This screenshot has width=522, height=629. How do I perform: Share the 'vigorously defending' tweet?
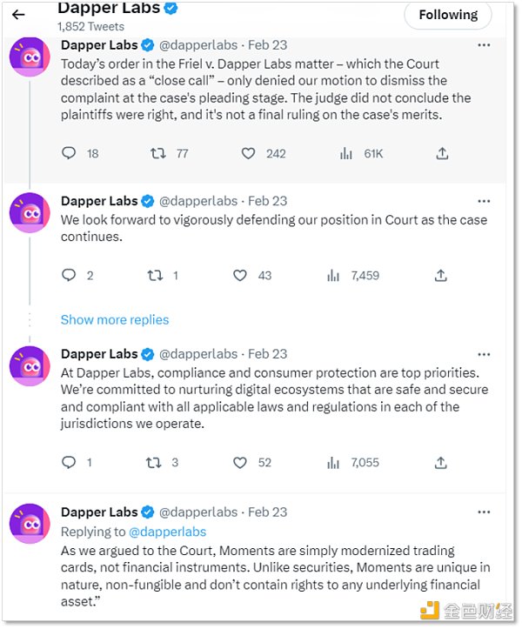(x=441, y=275)
